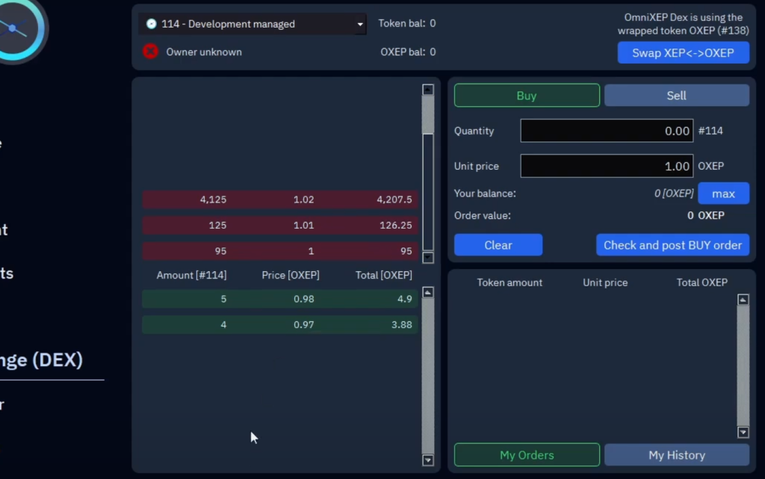Select buy order at price 0.98
Viewport: 765px width, 479px height.
click(280, 299)
